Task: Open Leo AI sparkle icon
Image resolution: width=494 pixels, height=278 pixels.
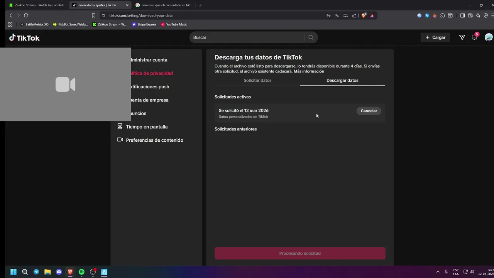Action: (x=478, y=15)
